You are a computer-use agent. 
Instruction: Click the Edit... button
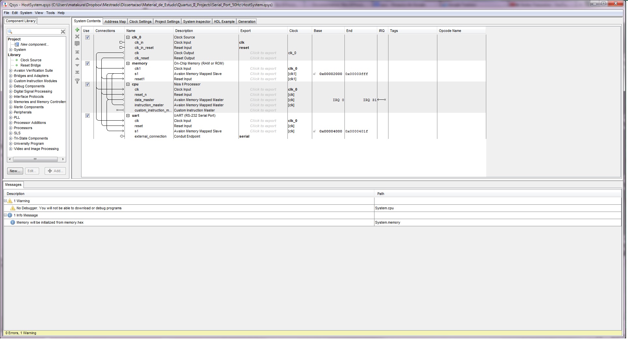click(32, 171)
